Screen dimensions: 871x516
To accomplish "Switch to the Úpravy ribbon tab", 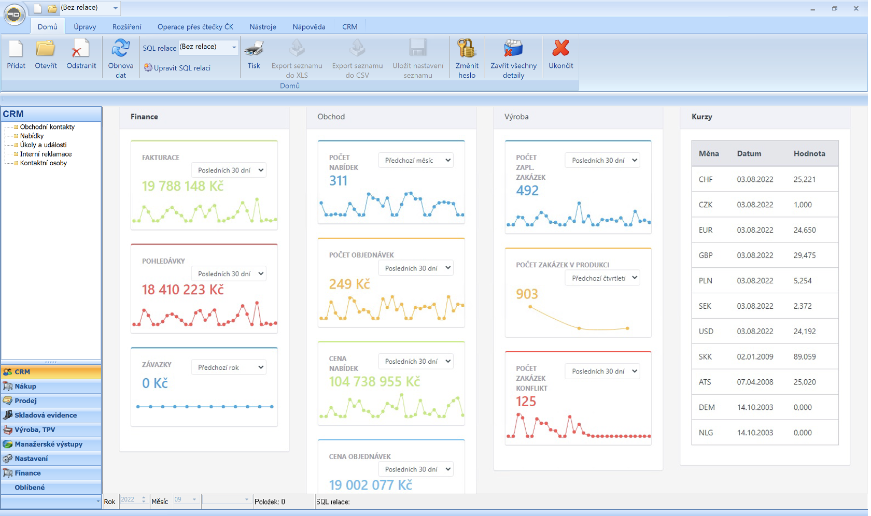I will click(85, 27).
